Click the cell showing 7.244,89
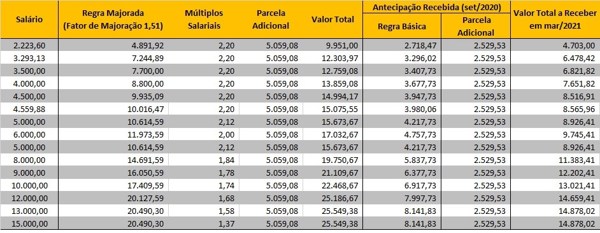600x233 pixels. point(113,58)
